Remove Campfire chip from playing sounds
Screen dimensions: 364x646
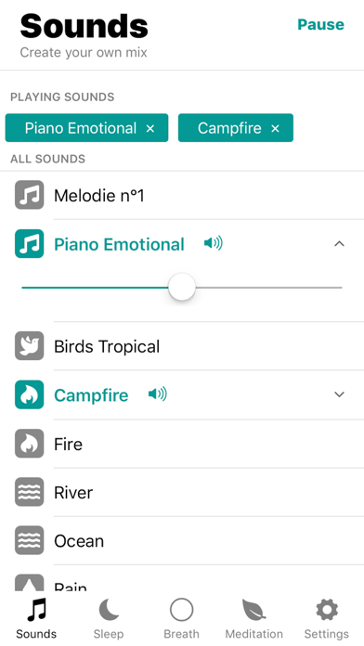[275, 128]
